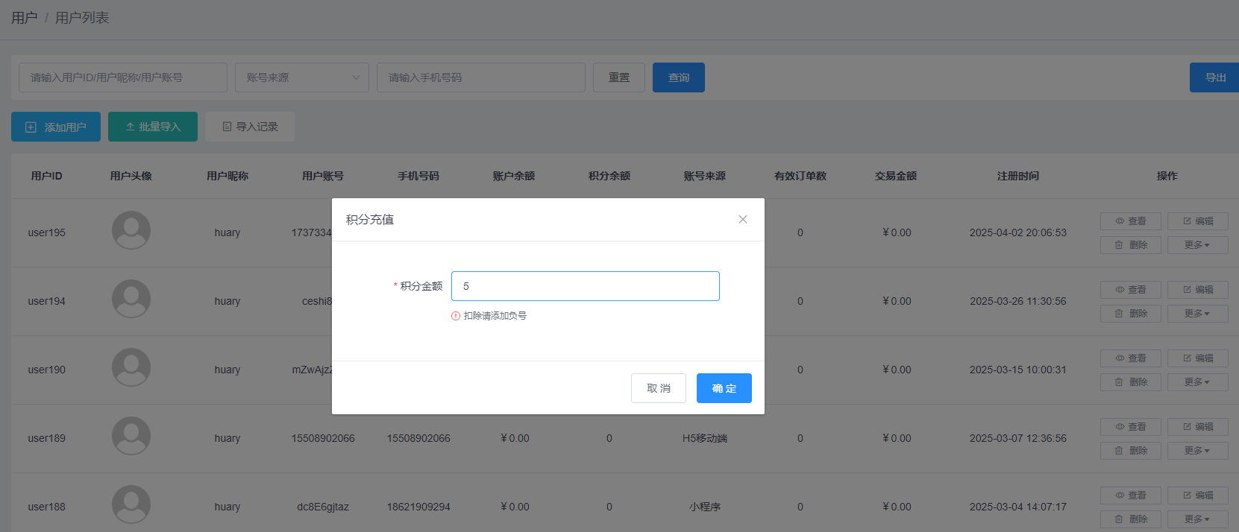Expand 更多 dropdown for user195
Viewport: 1239px width, 532px height.
1197,245
